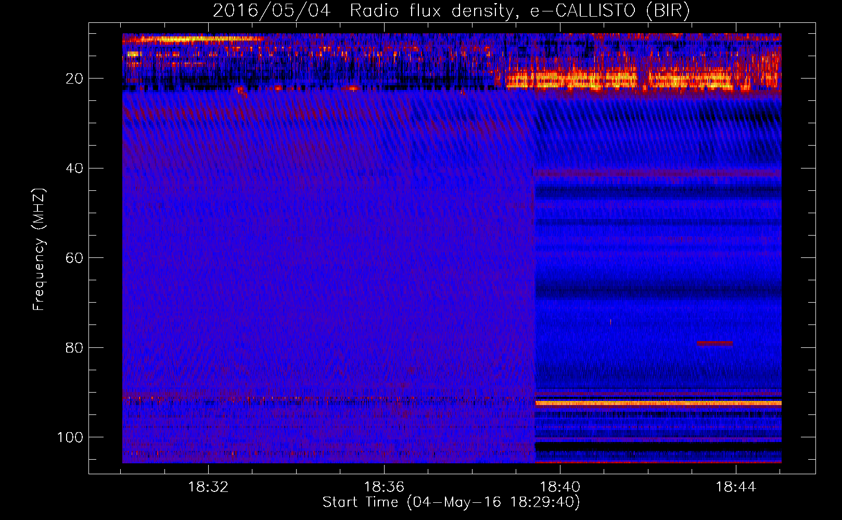Click the "18:44" time tick label

(736, 487)
